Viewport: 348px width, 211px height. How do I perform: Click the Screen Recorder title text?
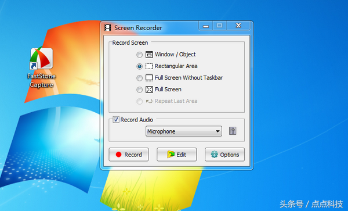[138, 28]
